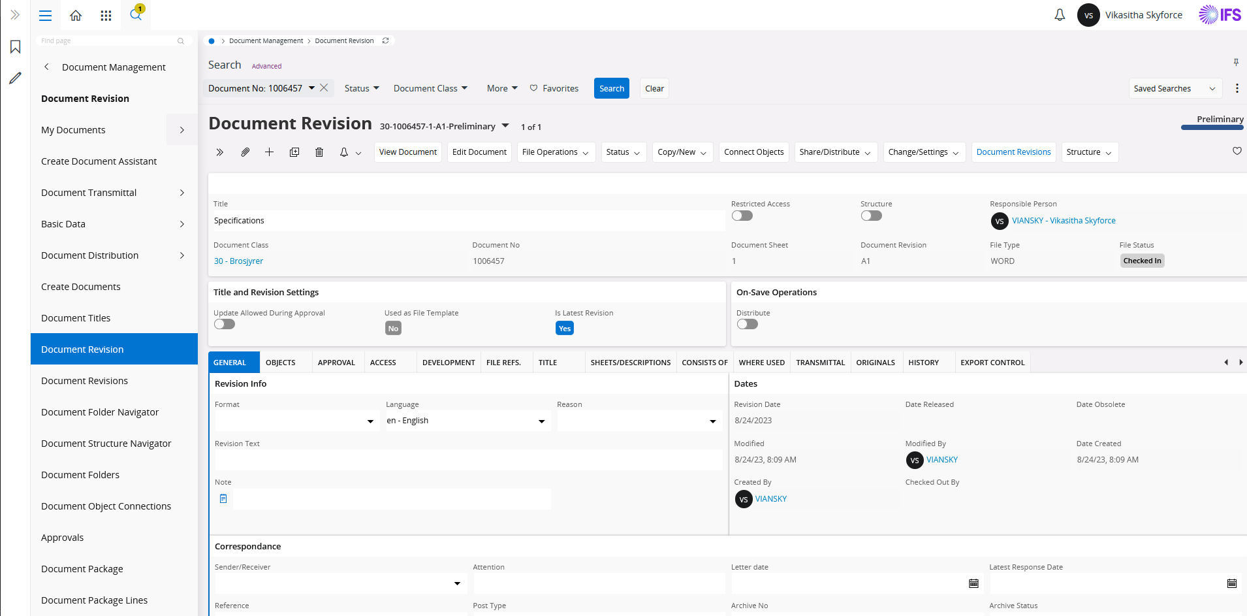Open the 30 - Brosjyrer document class link

click(239, 261)
